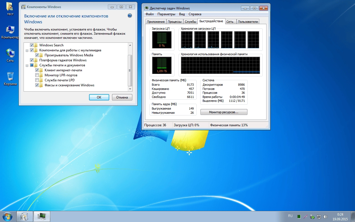This screenshot has height=222, width=355.
Task: Collapse 'Службы печати и документов' tree node
Action: pyautogui.click(x=27, y=65)
